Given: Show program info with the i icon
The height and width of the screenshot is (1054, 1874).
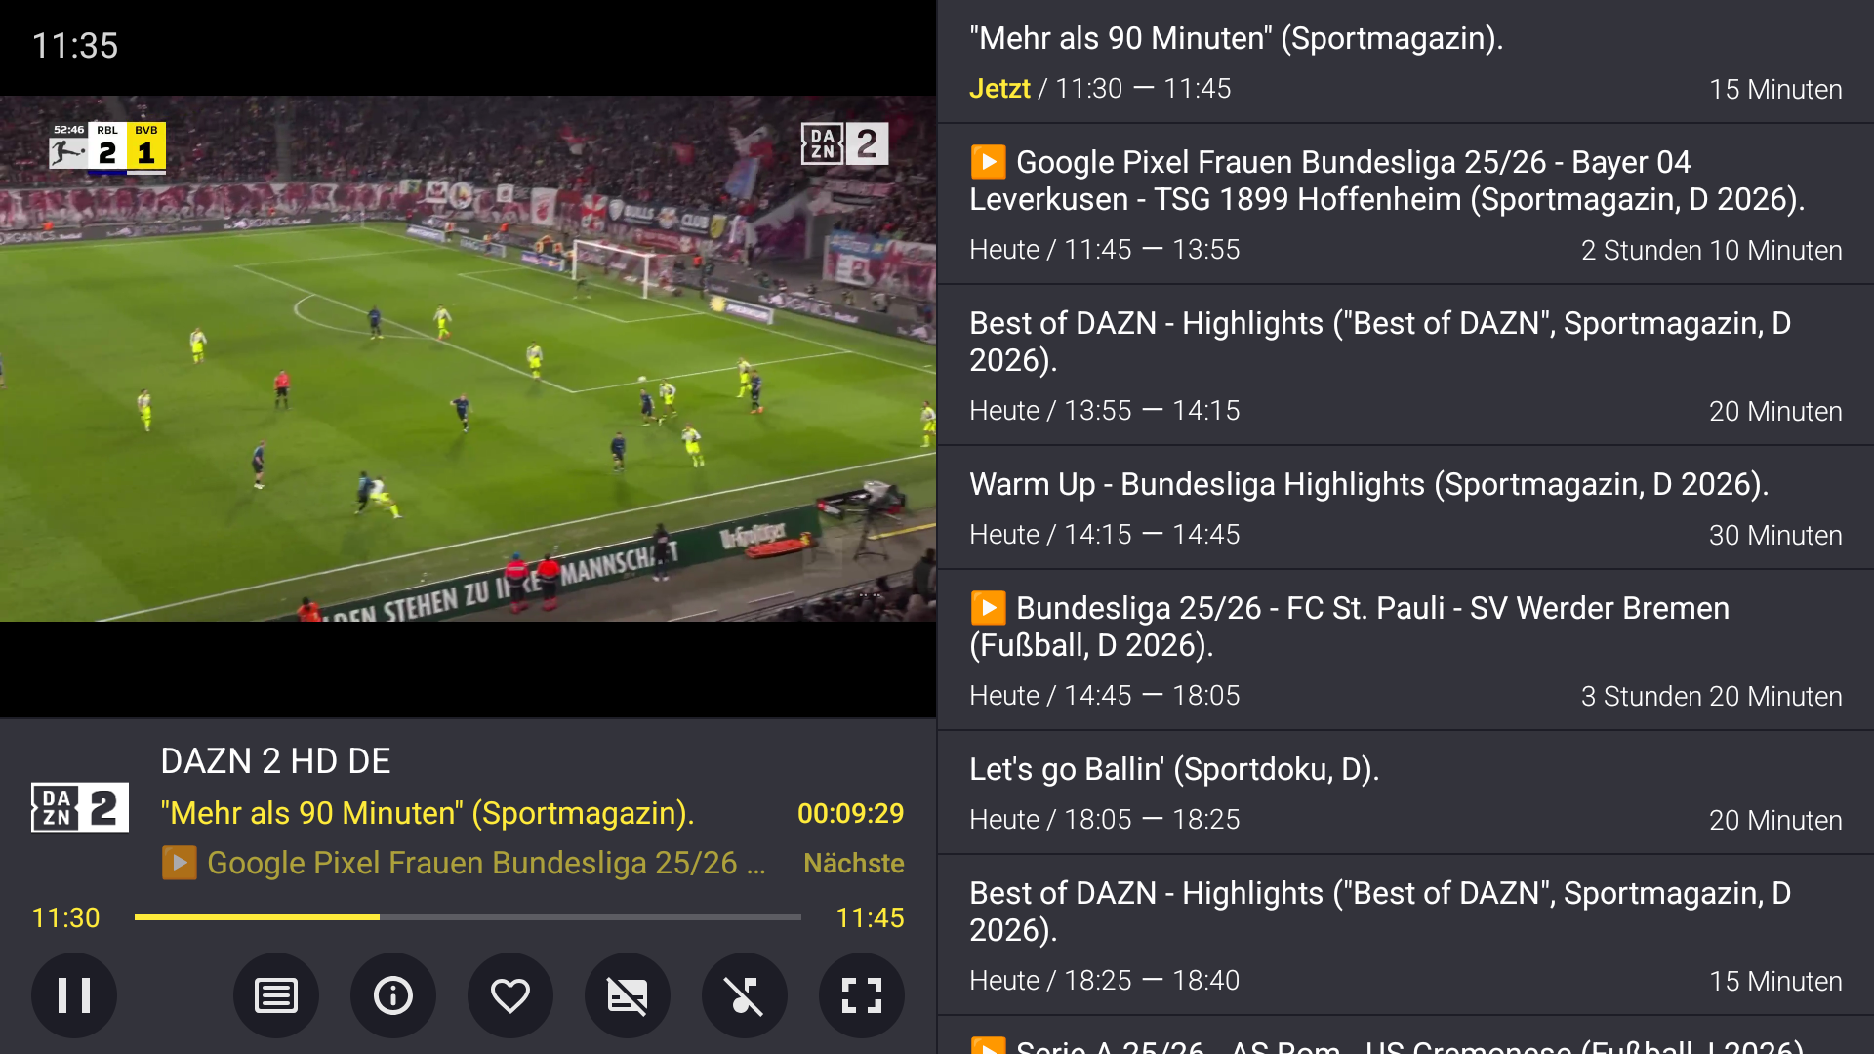Looking at the screenshot, I should click(x=393, y=995).
